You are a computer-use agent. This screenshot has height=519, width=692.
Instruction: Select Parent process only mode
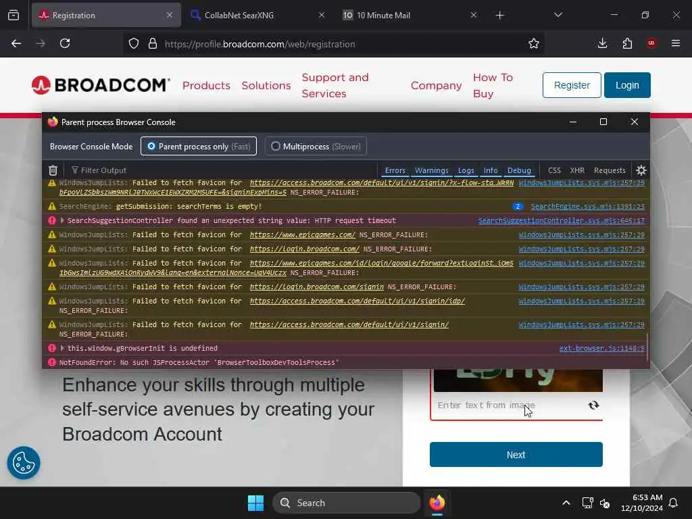[x=199, y=146]
